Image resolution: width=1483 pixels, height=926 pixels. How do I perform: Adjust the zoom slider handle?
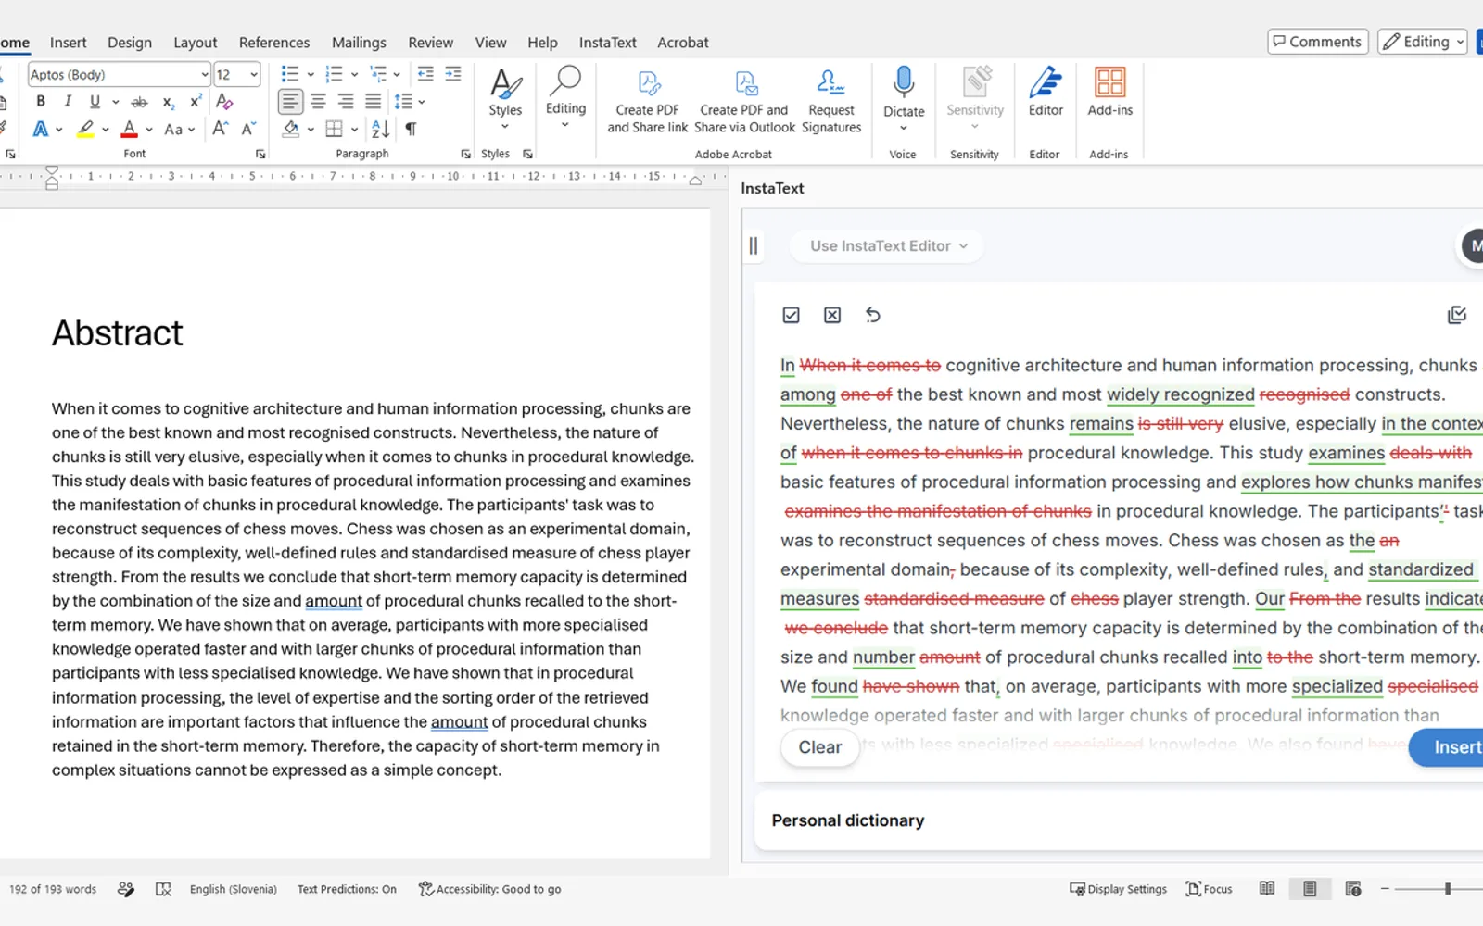pyautogui.click(x=1448, y=889)
